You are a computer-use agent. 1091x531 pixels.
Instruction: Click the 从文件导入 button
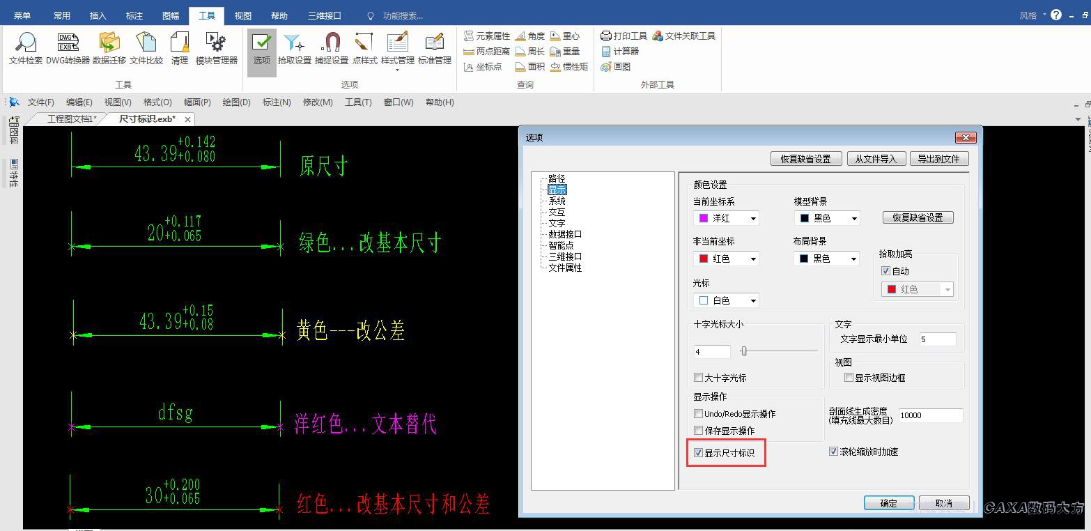(876, 159)
